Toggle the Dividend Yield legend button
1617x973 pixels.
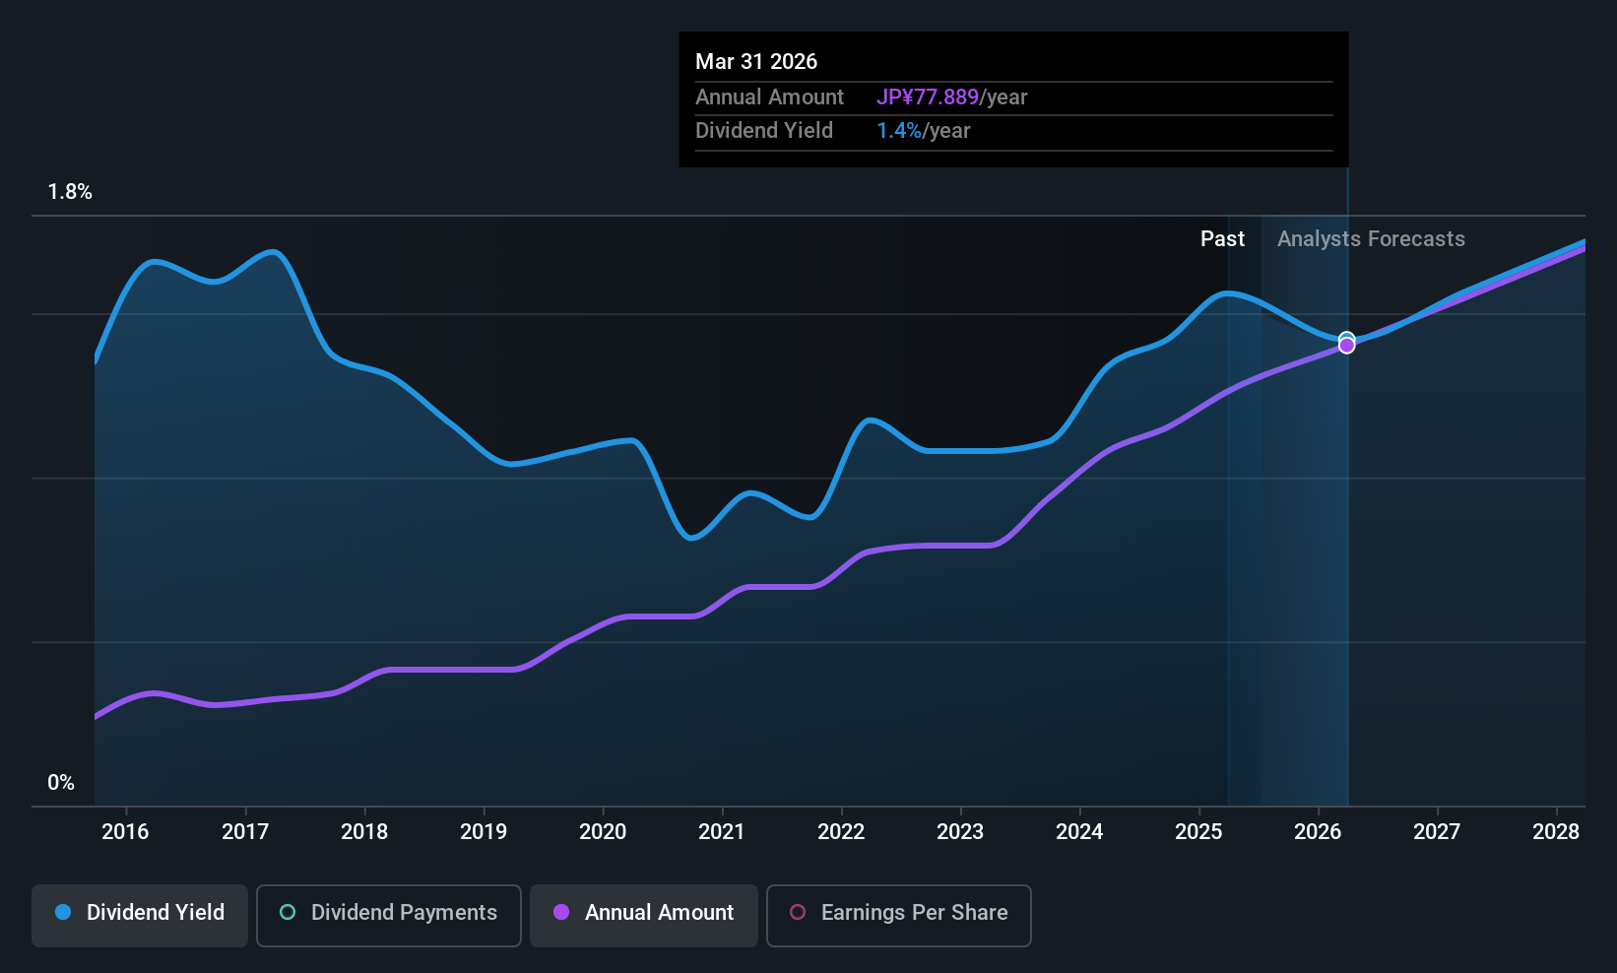point(140,915)
